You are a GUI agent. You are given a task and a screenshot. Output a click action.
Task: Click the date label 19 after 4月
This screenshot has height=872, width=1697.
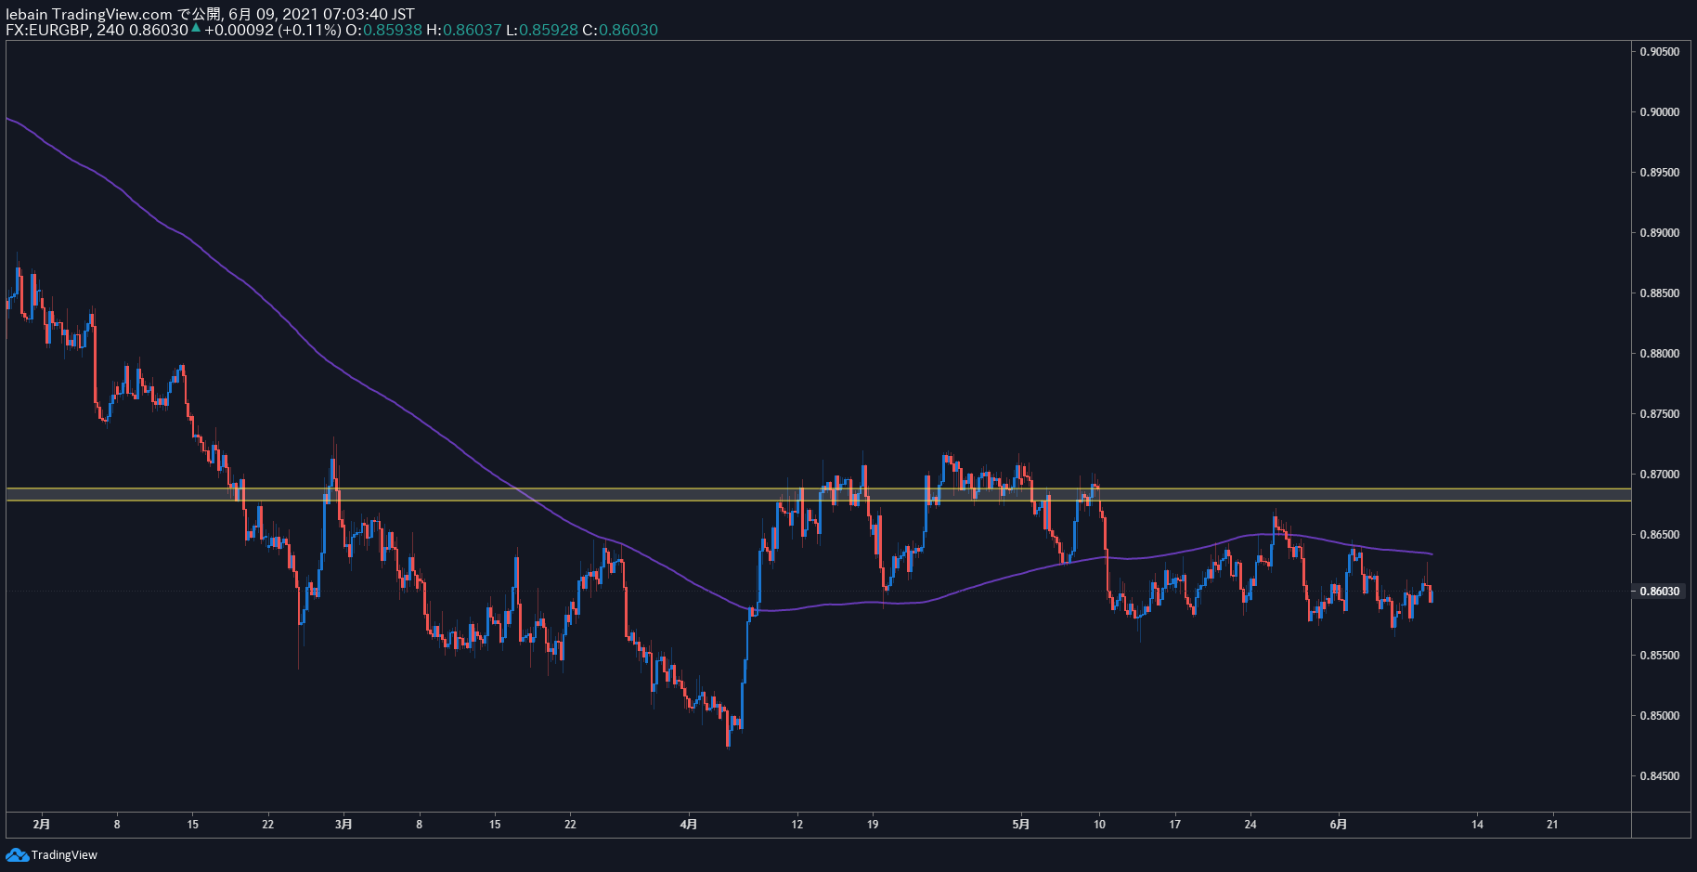pos(873,824)
